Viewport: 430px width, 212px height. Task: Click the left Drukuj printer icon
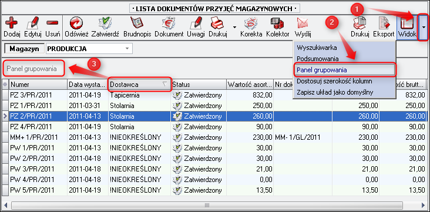click(218, 23)
